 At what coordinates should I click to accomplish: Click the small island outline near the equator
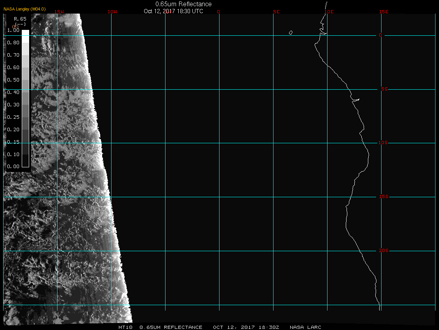pos(291,33)
